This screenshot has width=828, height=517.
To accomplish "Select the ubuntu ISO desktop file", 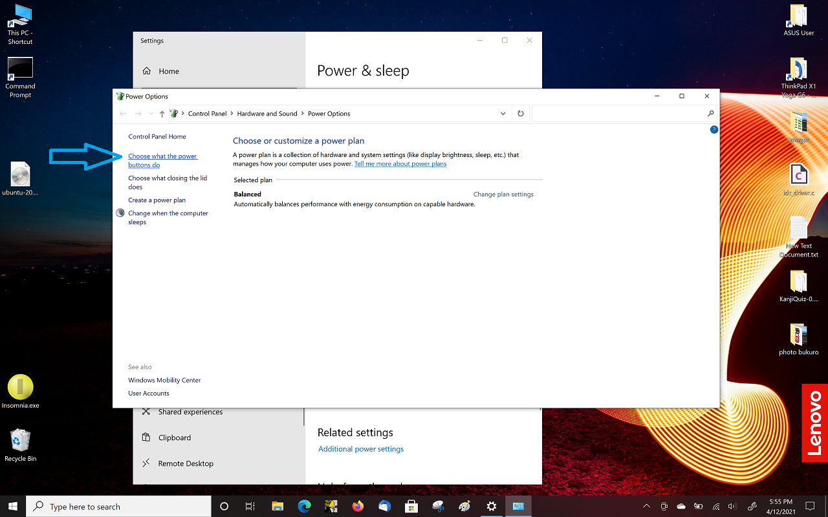I will coord(20,179).
